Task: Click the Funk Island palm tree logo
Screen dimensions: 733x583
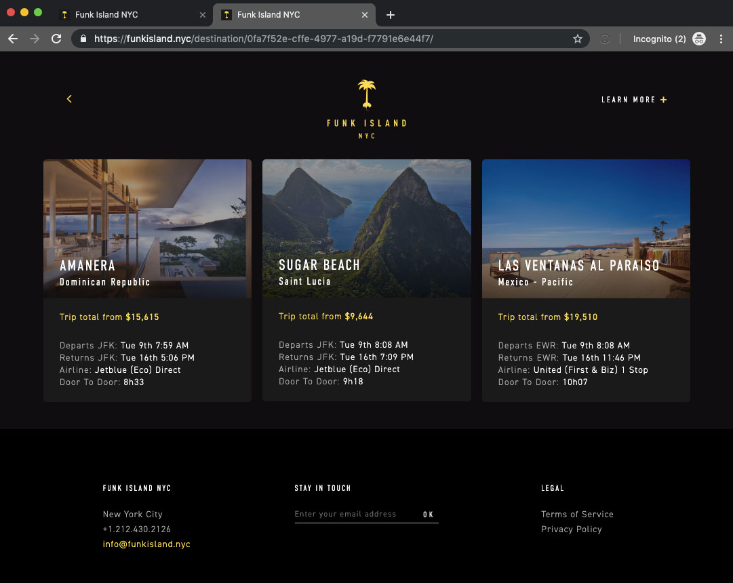Action: pyautogui.click(x=367, y=95)
